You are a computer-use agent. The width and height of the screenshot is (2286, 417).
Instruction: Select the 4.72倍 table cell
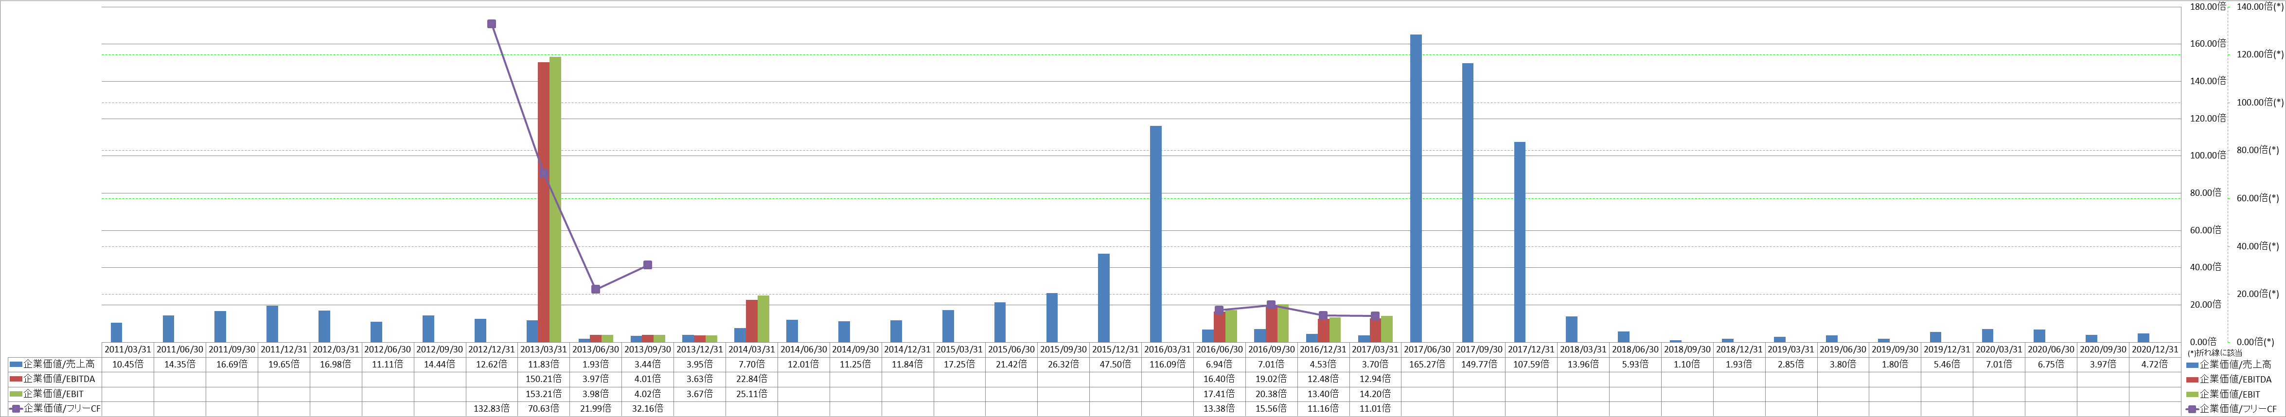(x=2156, y=365)
